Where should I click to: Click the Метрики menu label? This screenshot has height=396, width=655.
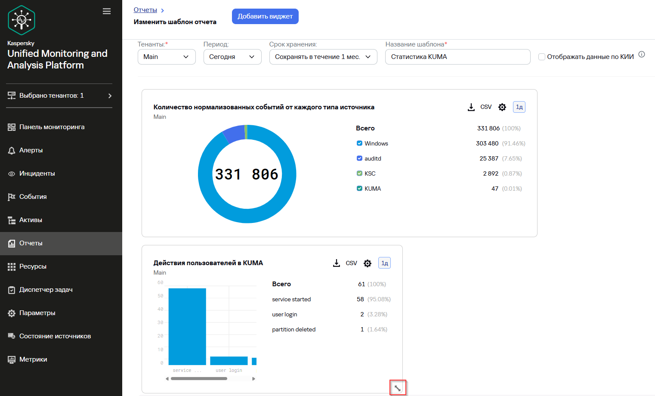tap(33, 359)
